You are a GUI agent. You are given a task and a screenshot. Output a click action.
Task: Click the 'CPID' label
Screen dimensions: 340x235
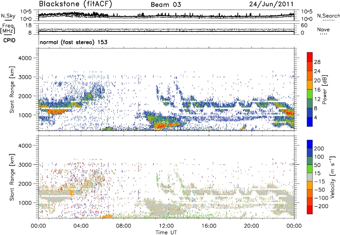[x=9, y=40]
